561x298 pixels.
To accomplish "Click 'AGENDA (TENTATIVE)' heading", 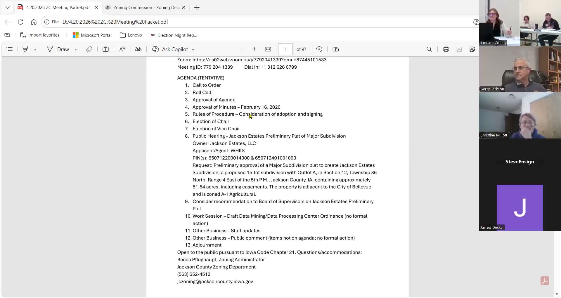I will [201, 78].
